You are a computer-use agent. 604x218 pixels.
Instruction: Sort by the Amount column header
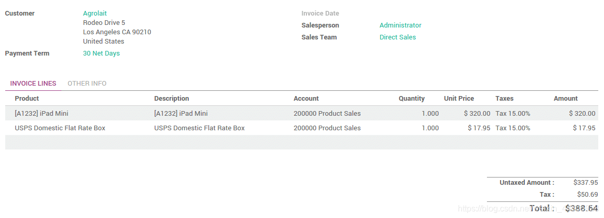pos(566,99)
